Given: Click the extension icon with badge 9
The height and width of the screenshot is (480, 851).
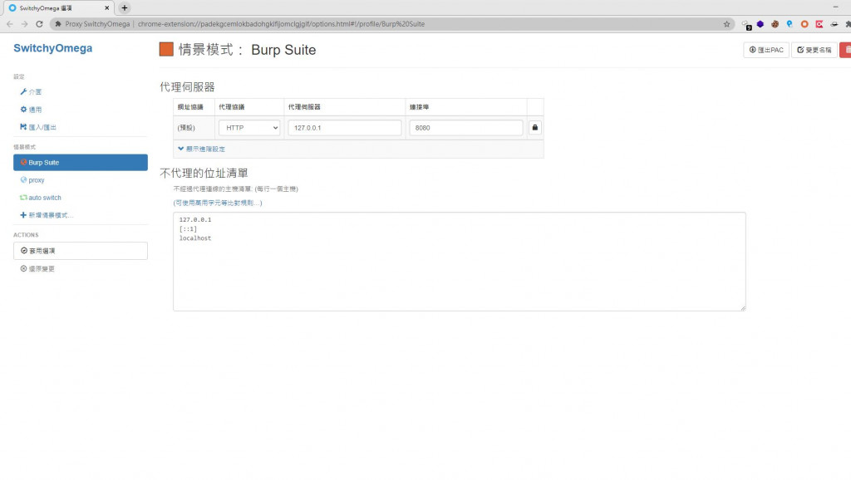Looking at the screenshot, I should coord(746,24).
